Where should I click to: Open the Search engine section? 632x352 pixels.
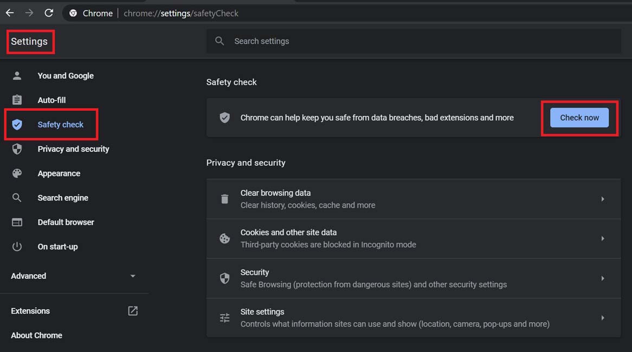tap(63, 198)
